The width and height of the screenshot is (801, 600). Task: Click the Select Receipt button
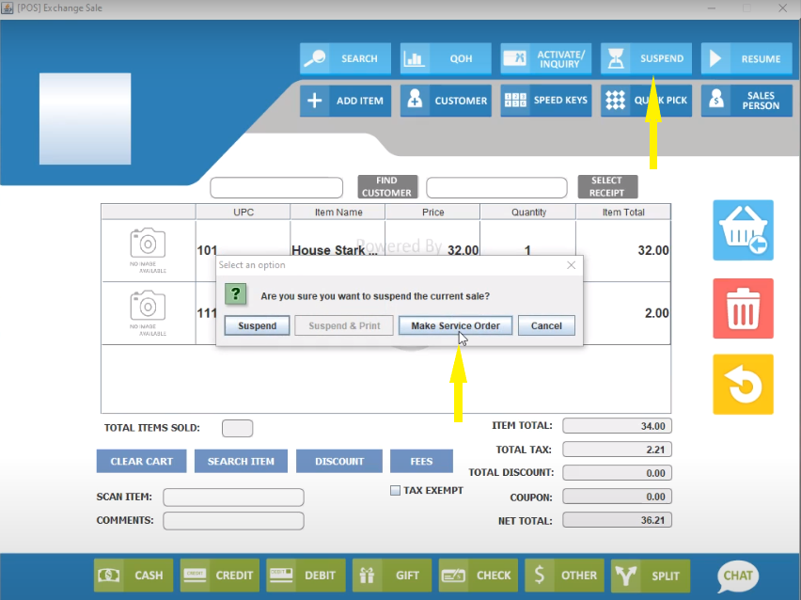[x=607, y=186]
